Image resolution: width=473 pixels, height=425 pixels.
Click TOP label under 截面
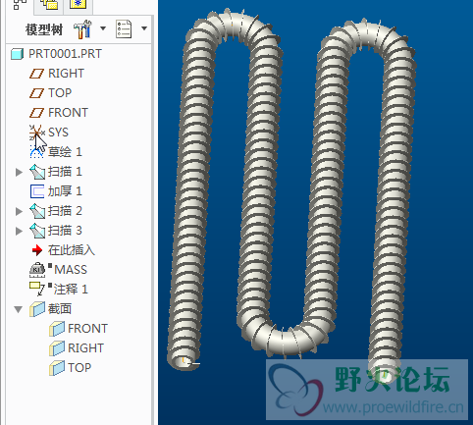point(79,368)
